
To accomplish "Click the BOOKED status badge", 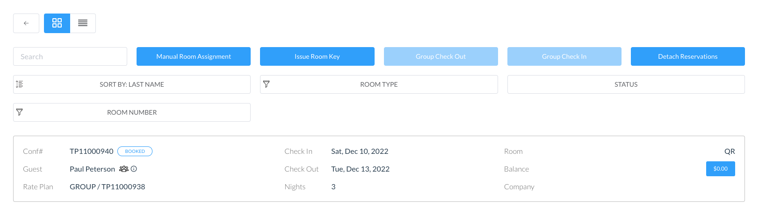I will (x=135, y=152).
